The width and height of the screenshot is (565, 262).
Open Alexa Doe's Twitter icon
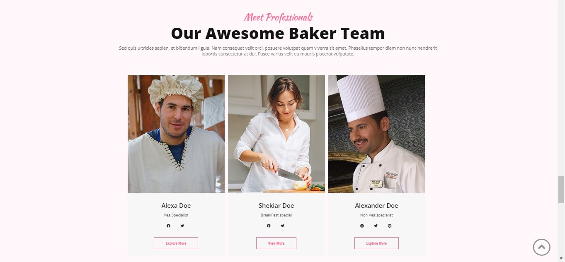[182, 226]
